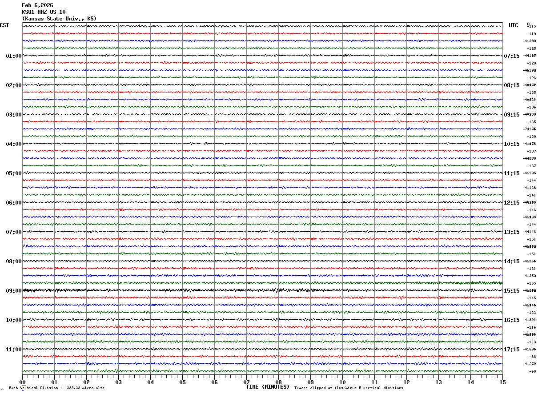The width and height of the screenshot is (538, 394).
Task: Click the Kansas State Univ., KS label
Action: point(59,19)
